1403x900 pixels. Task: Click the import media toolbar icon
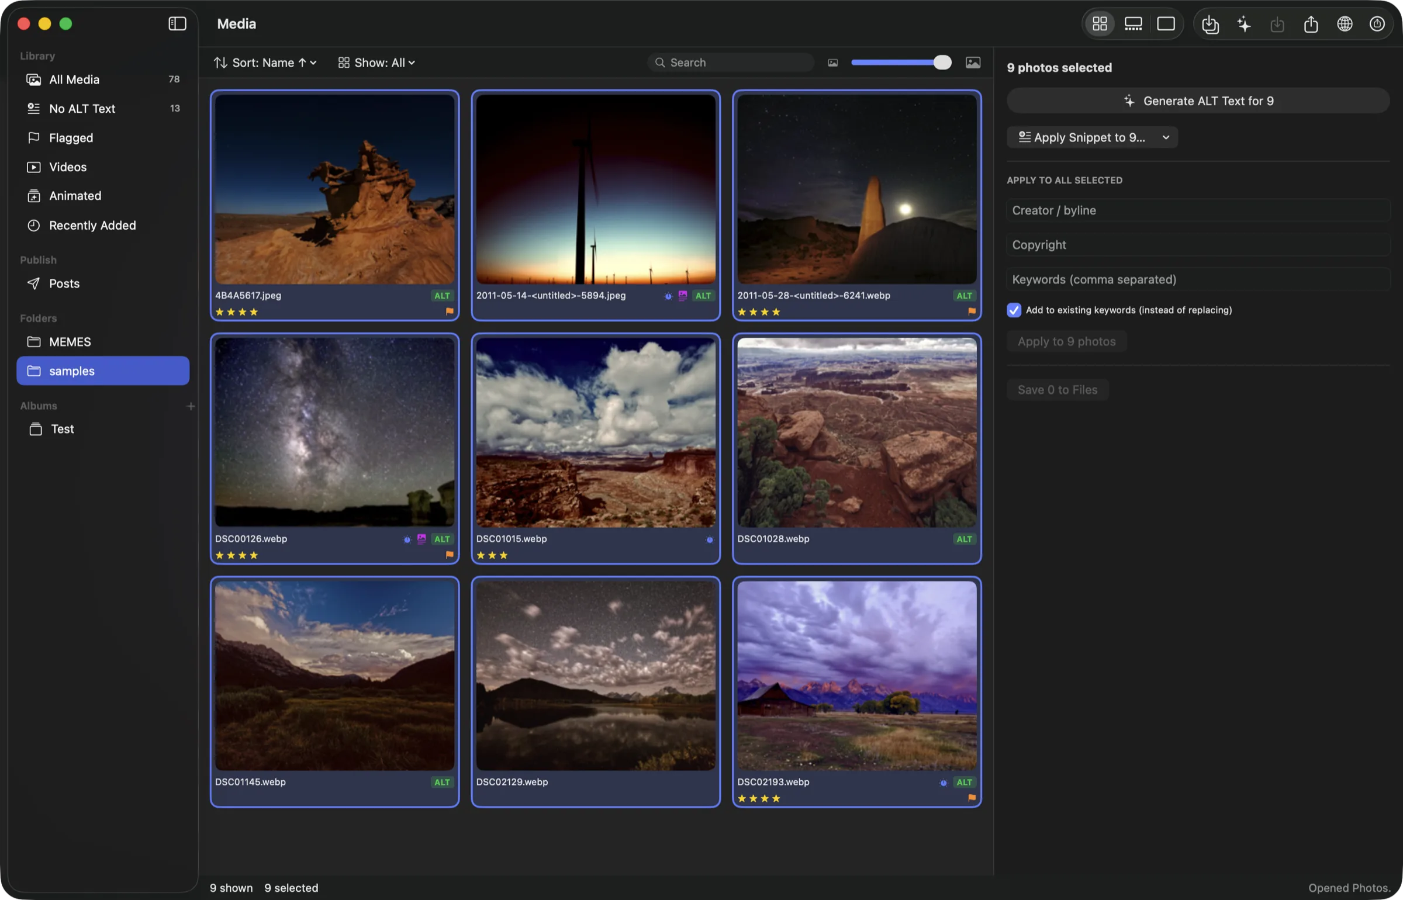(x=1210, y=24)
